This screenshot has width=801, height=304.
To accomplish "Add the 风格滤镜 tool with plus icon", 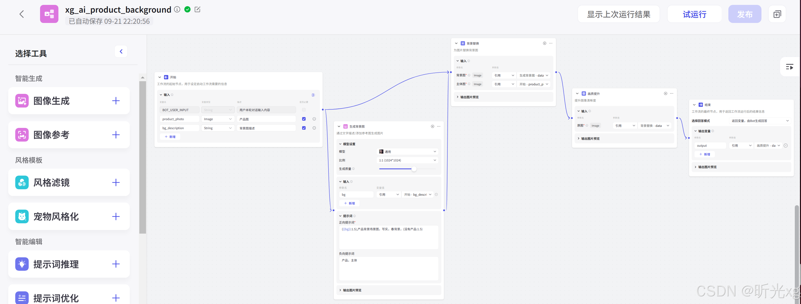I will pyautogui.click(x=116, y=182).
